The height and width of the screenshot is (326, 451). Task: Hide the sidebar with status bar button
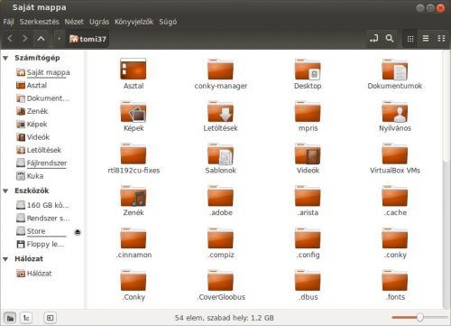[50, 318]
